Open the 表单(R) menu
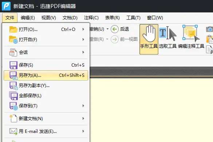Viewport: 213px width, 142px height. [x=113, y=18]
